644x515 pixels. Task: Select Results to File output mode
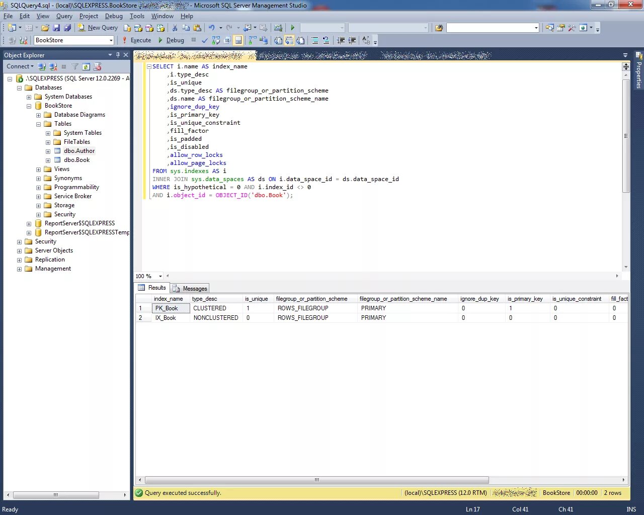coord(300,40)
